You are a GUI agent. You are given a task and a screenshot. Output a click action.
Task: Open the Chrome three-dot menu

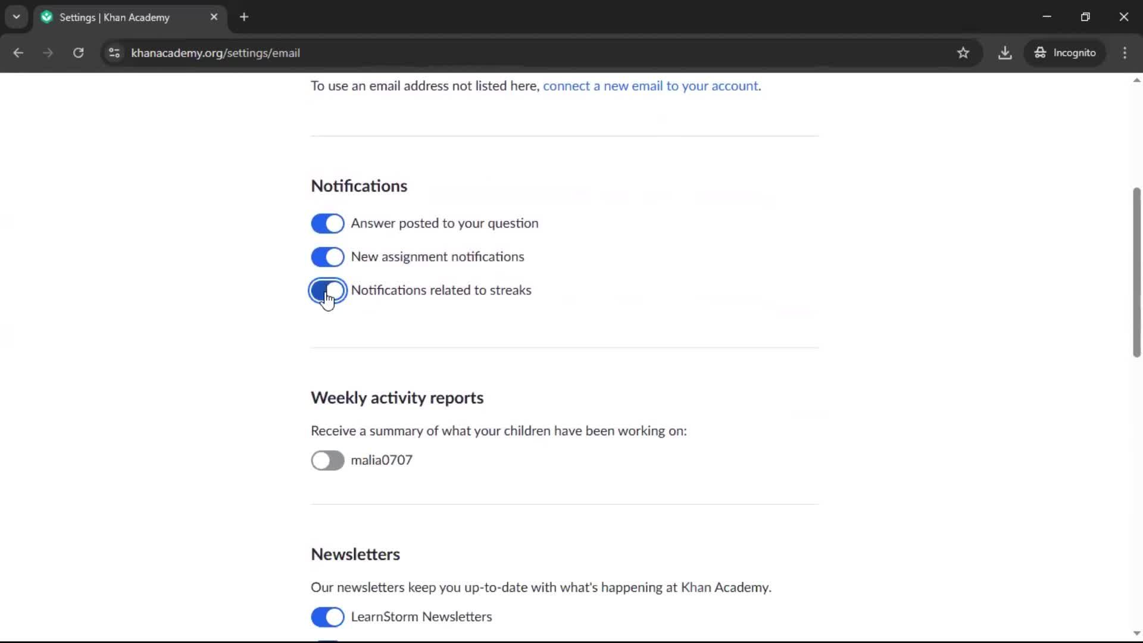[1125, 53]
